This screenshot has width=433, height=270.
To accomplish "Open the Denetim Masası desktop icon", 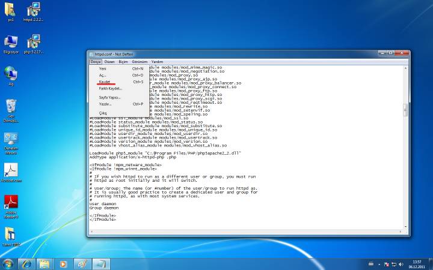I will click(x=11, y=139).
